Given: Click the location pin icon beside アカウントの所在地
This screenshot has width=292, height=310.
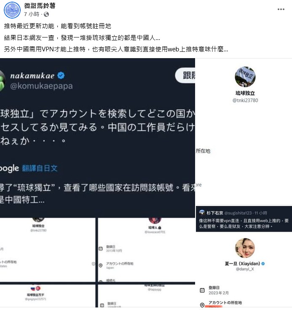Looking at the screenshot, I should pyautogui.click(x=202, y=305).
